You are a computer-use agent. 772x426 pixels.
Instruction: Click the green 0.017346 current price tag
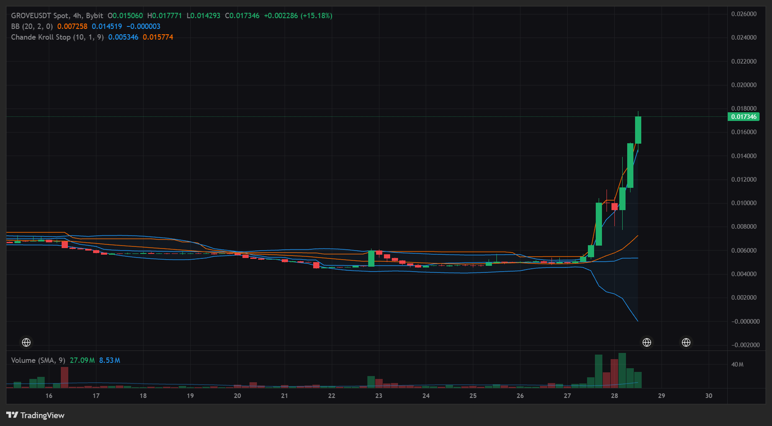tap(743, 117)
